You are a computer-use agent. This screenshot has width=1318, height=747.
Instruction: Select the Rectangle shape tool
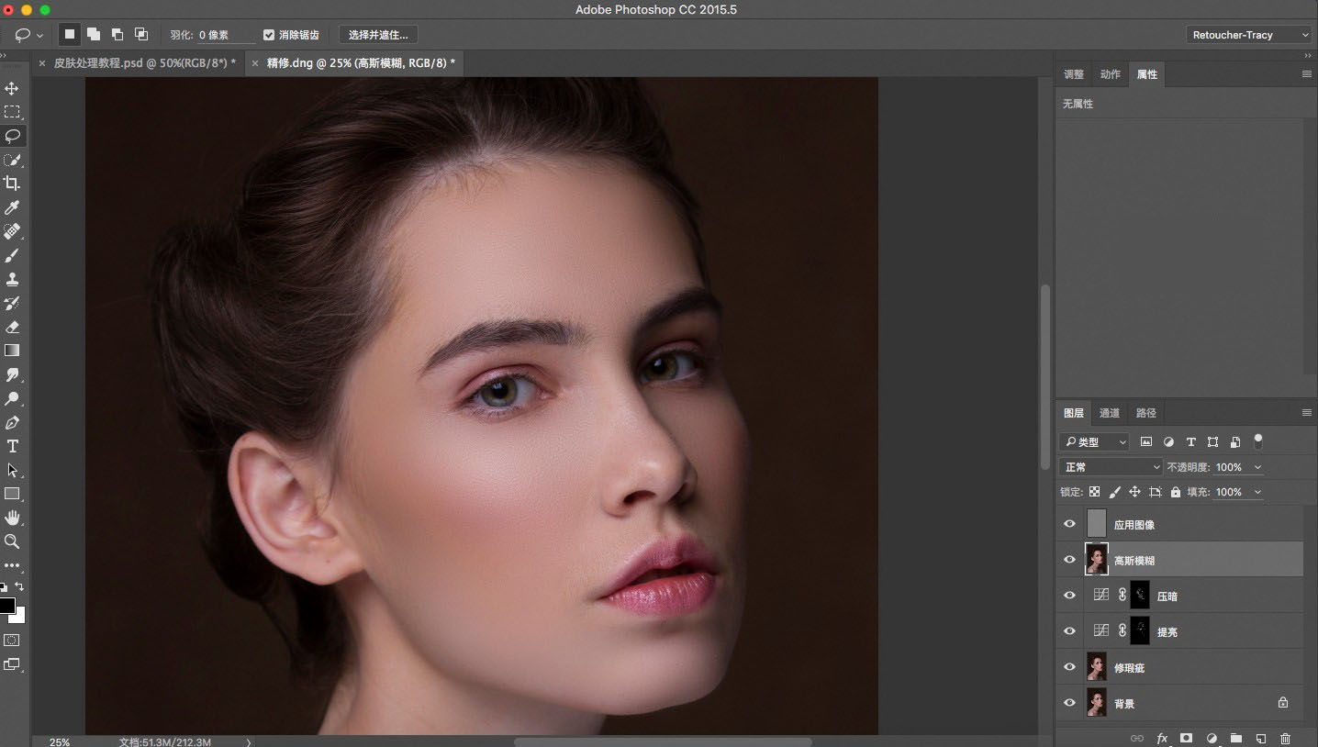pyautogui.click(x=12, y=494)
